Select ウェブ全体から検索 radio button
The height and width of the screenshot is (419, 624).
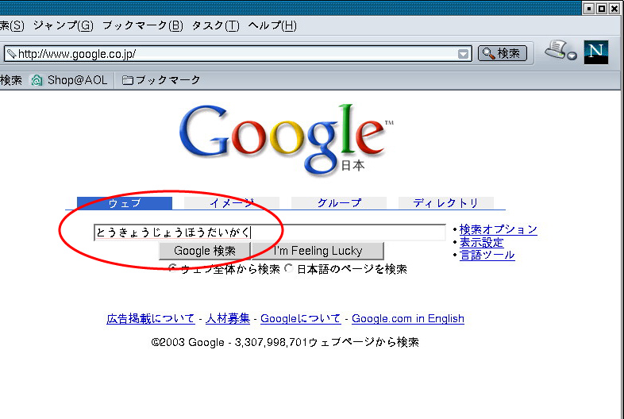point(172,268)
